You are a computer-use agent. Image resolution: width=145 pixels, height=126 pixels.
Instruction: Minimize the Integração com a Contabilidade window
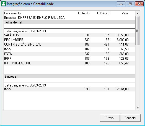coord(121,4)
